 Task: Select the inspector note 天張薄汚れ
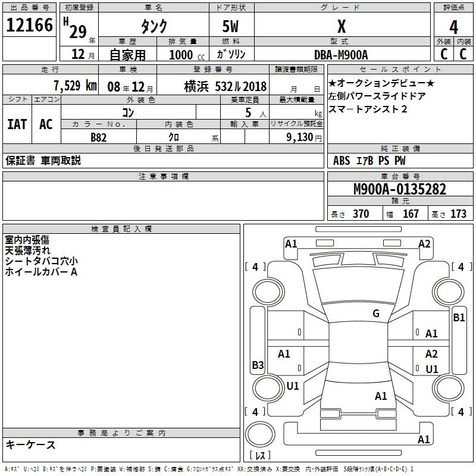pyautogui.click(x=27, y=250)
